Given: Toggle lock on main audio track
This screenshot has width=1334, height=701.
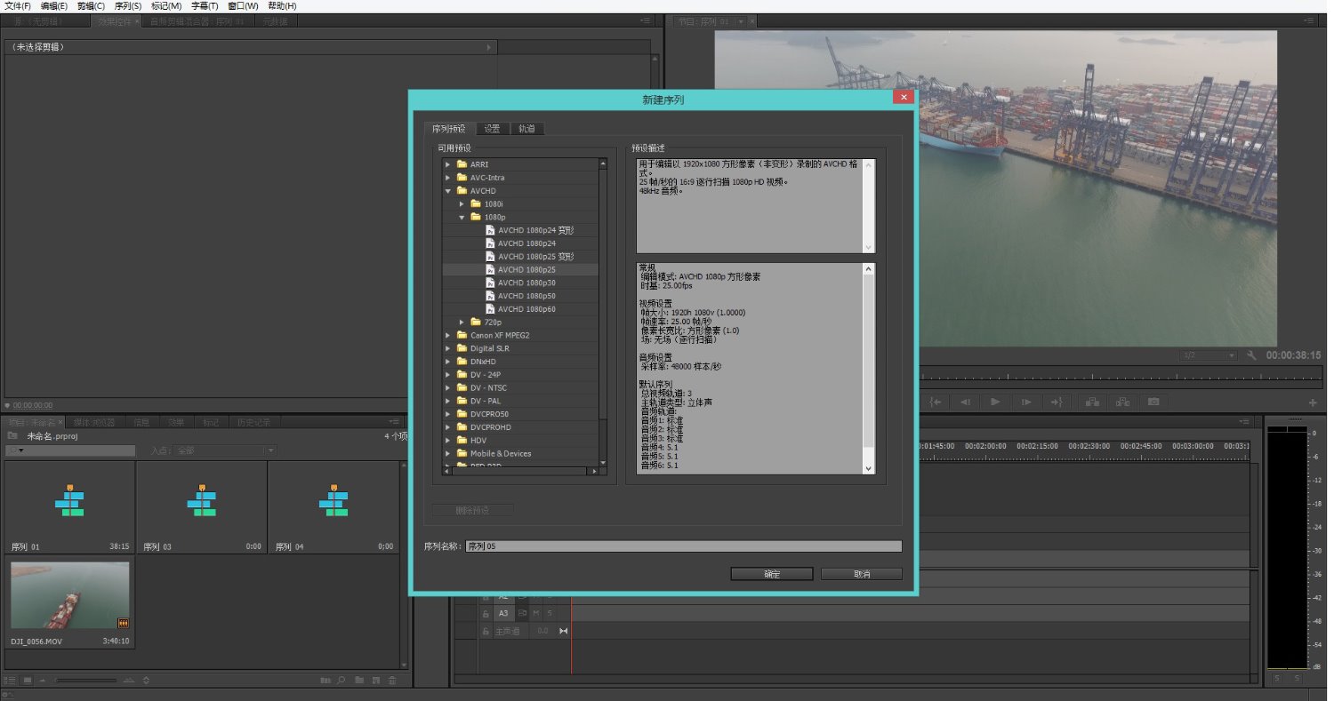Looking at the screenshot, I should 486,631.
